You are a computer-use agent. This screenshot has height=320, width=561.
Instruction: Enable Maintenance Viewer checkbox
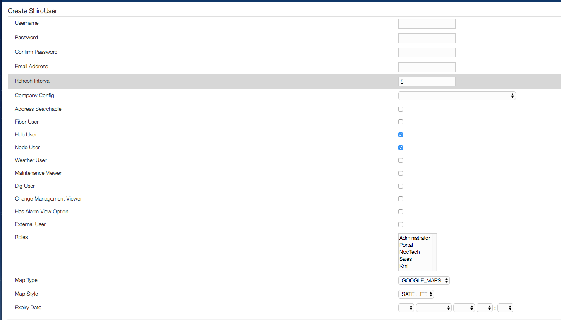coord(400,173)
